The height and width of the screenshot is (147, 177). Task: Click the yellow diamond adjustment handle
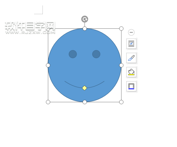pos(85,88)
